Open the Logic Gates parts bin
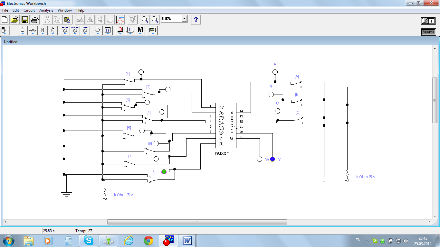Viewport: 440px width, 247px height. 98,31
